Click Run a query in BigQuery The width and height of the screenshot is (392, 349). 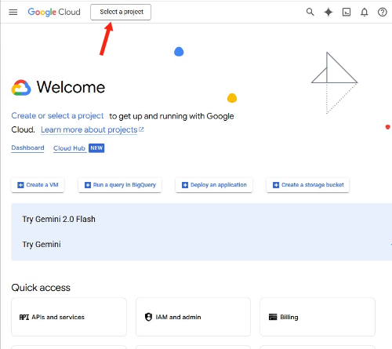click(120, 185)
